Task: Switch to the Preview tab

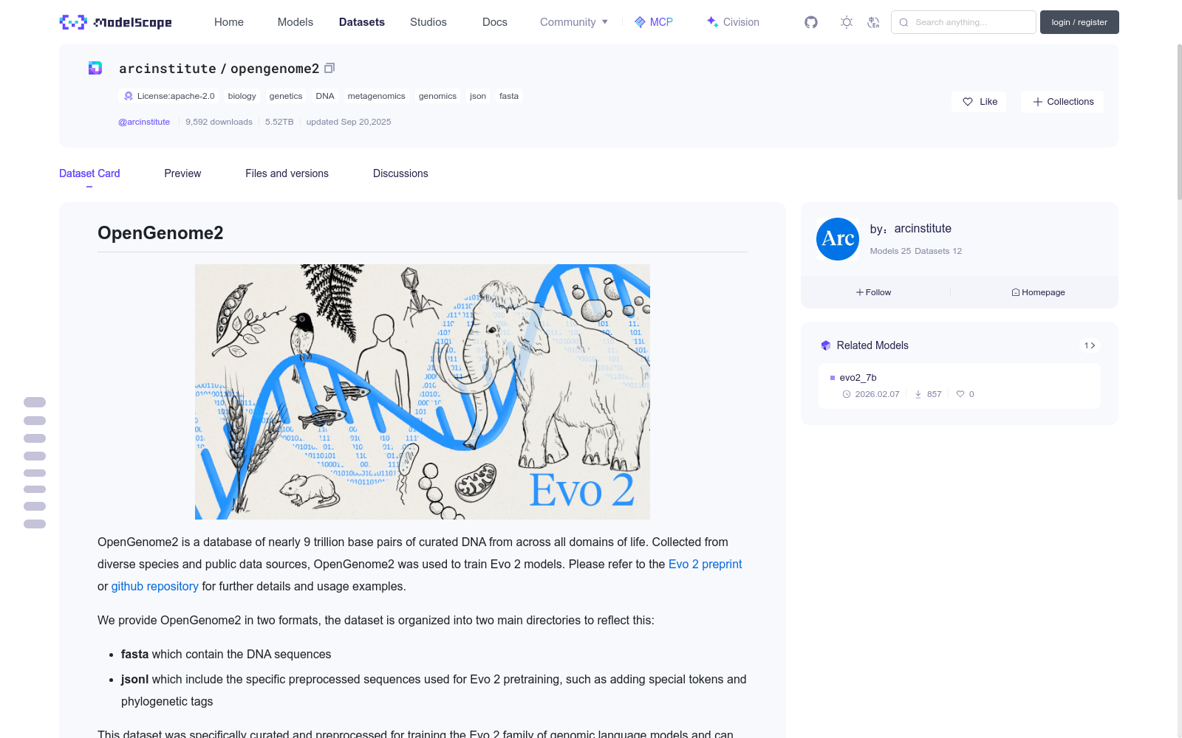Action: click(x=182, y=173)
